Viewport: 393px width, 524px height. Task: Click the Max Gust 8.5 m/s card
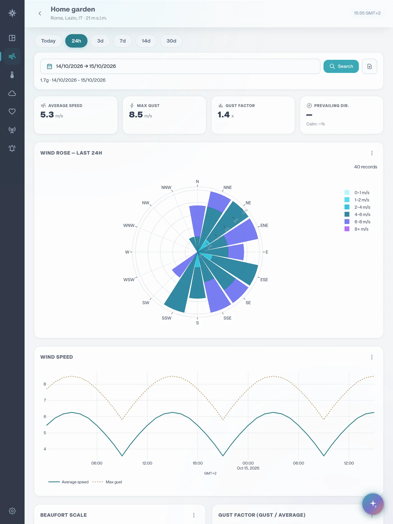(164, 115)
